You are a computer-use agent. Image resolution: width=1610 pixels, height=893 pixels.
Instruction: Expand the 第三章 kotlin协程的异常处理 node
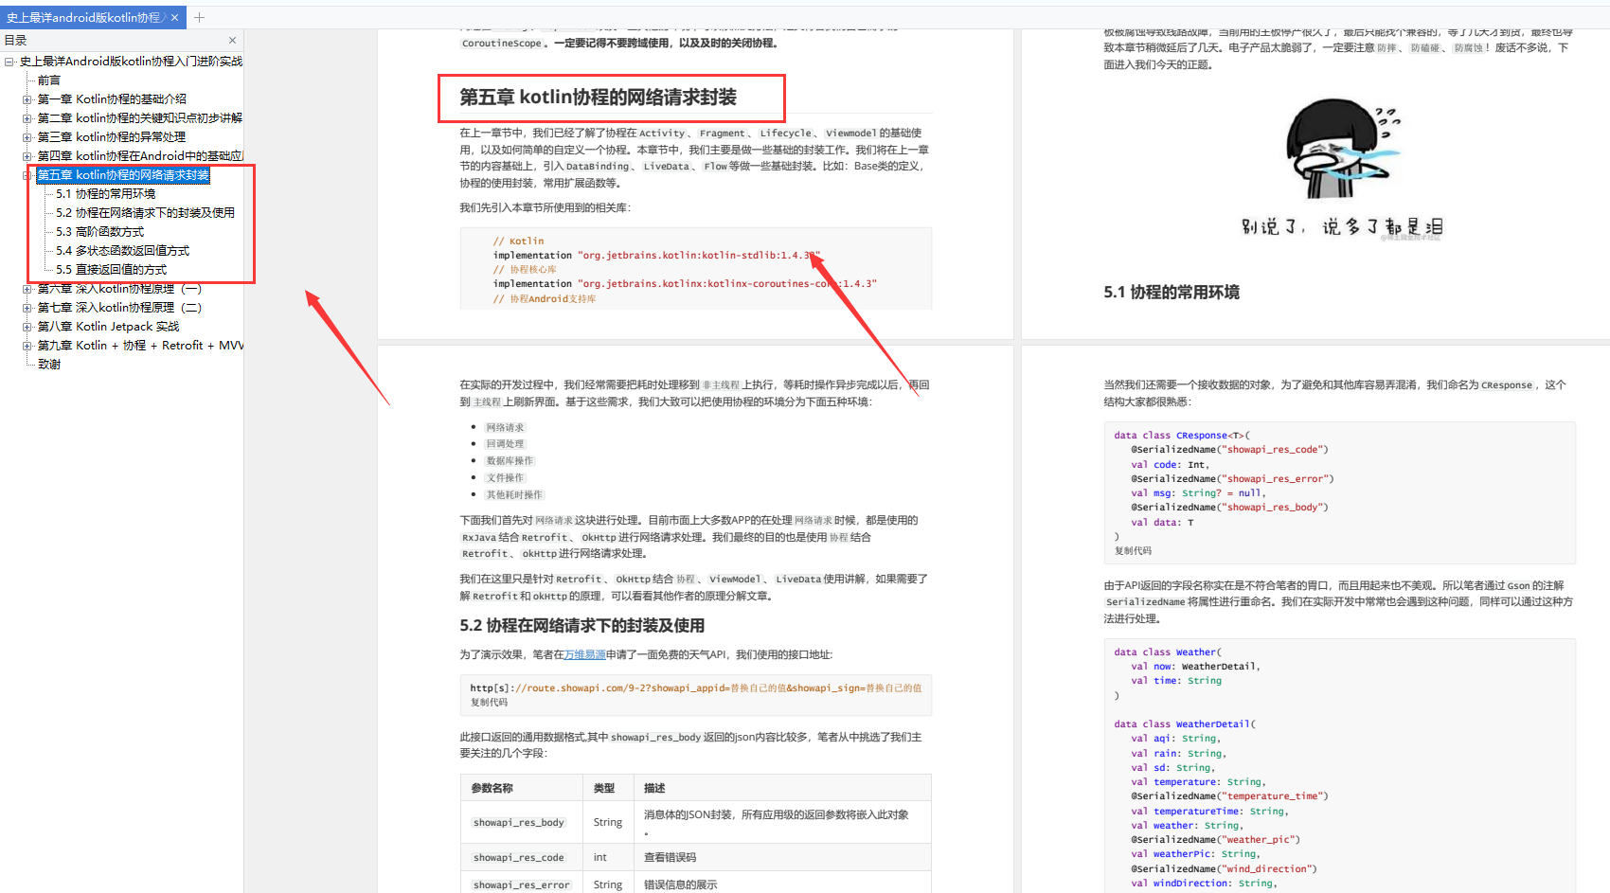(x=27, y=137)
